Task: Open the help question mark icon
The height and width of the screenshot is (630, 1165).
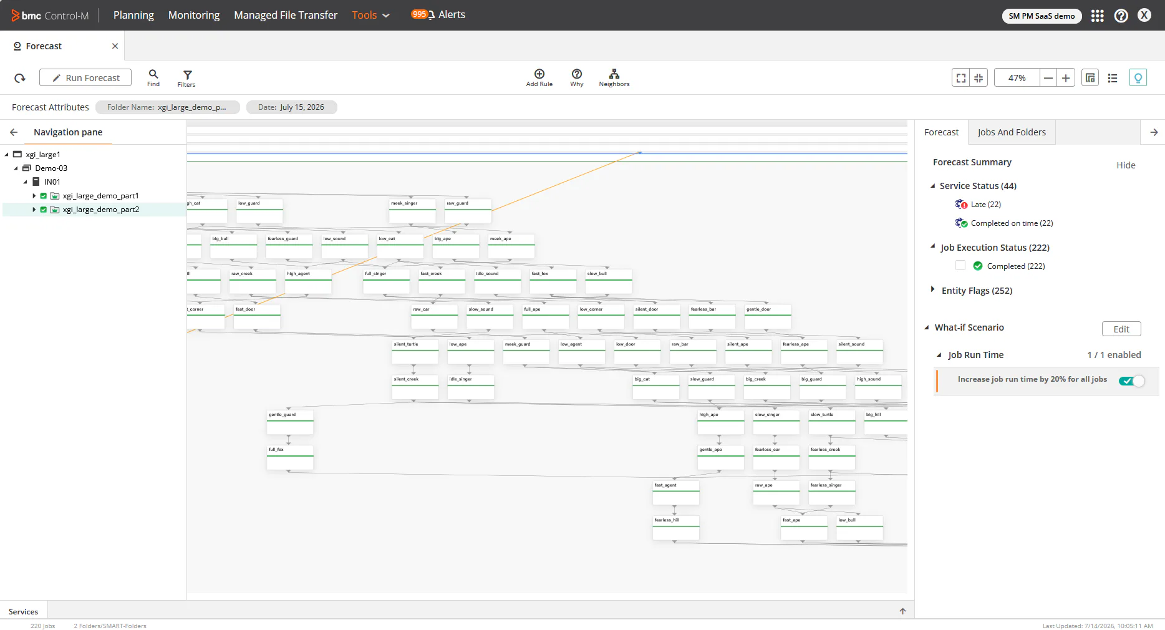Action: click(1121, 16)
